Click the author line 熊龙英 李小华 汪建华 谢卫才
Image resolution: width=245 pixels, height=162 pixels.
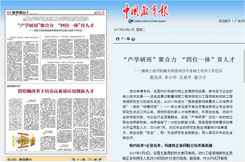click(178, 77)
